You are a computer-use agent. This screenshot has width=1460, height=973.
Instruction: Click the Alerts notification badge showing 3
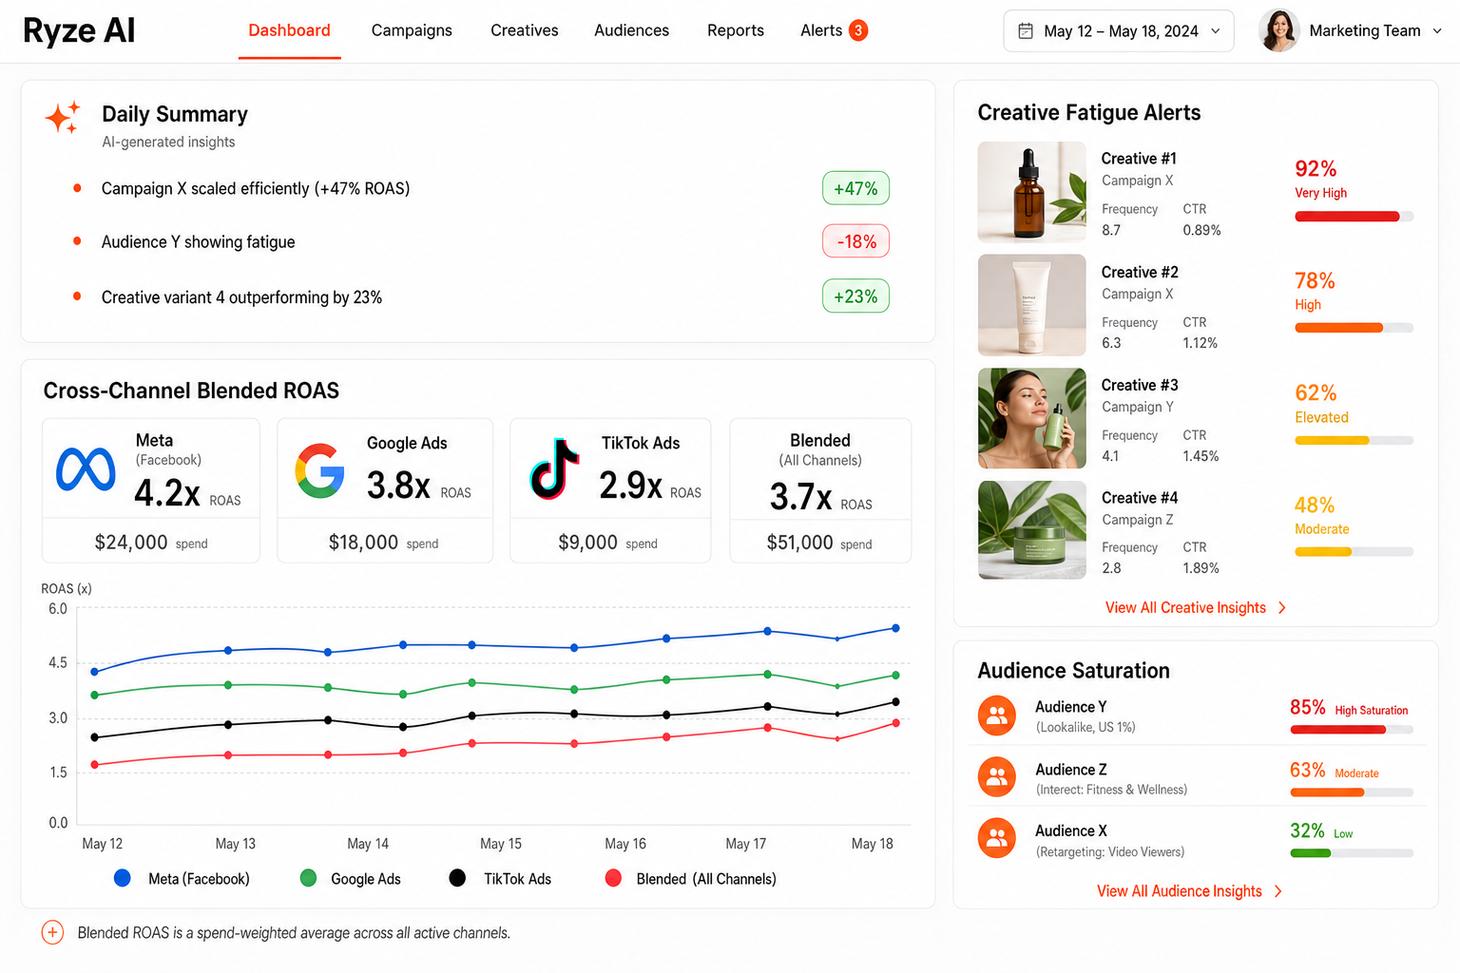click(858, 30)
